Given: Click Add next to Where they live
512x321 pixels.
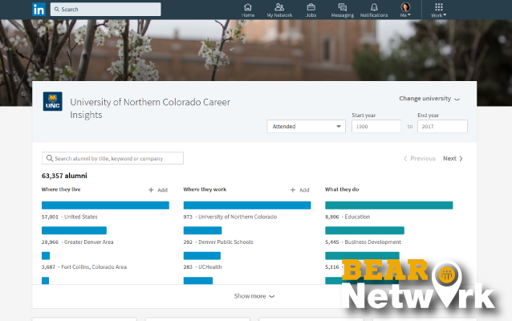Looking at the screenshot, I should (x=158, y=190).
